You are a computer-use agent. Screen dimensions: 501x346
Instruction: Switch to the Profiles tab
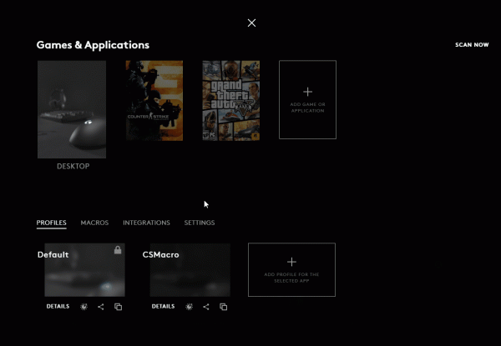[x=52, y=223]
